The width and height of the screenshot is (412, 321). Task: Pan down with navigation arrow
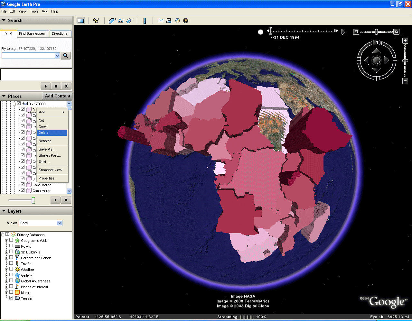pos(377,70)
